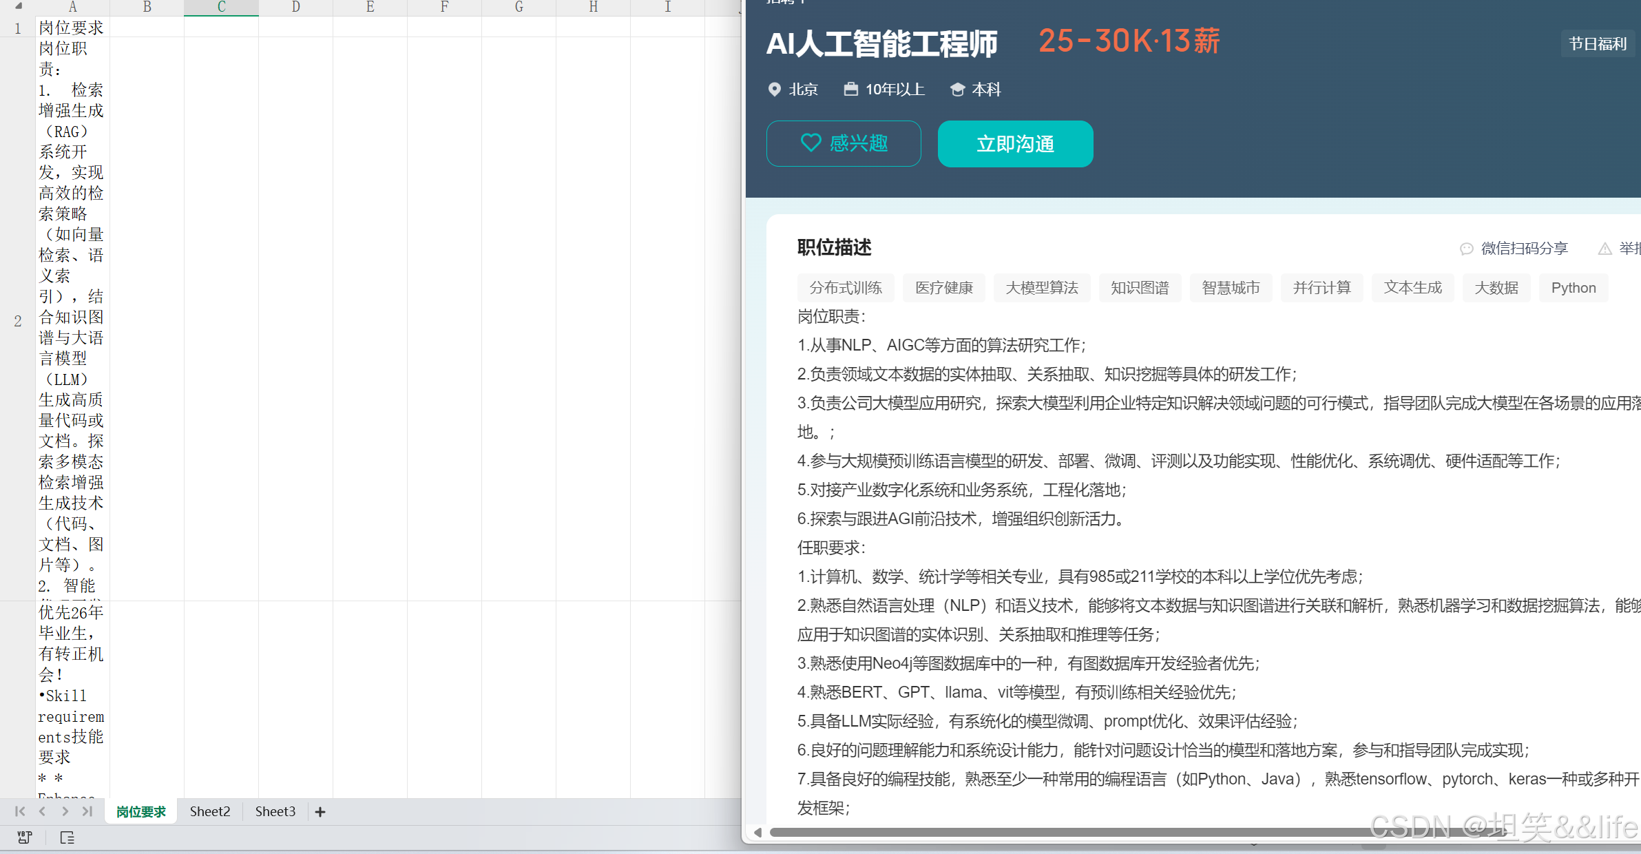Click the 大模型算法 tag
Image resolution: width=1641 pixels, height=854 pixels.
(x=1041, y=288)
